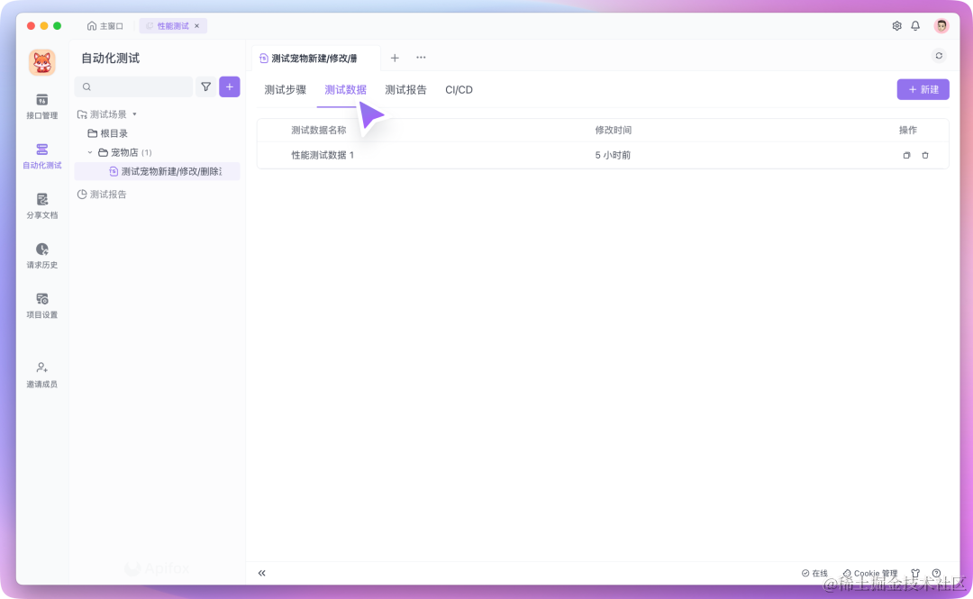Click the Apifox fox logo
The height and width of the screenshot is (599, 973).
[42, 63]
